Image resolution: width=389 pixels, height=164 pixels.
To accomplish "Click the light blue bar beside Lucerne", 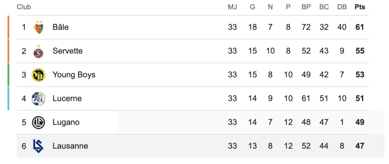I will point(8,99).
